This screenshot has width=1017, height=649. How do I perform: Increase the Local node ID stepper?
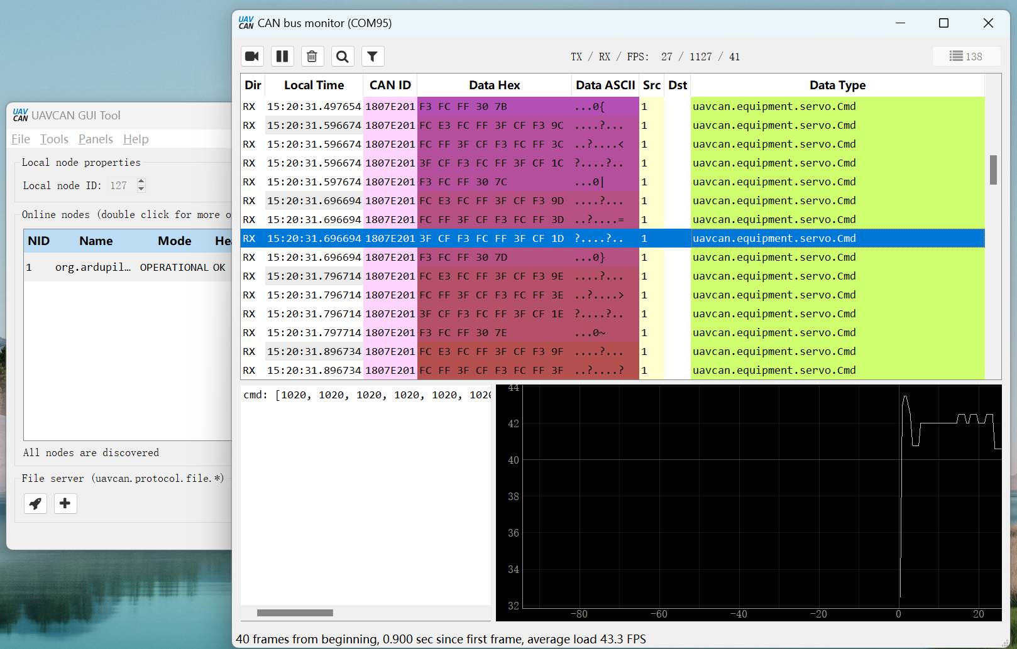(141, 182)
